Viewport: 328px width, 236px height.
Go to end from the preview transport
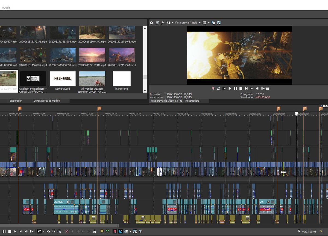tap(252, 88)
